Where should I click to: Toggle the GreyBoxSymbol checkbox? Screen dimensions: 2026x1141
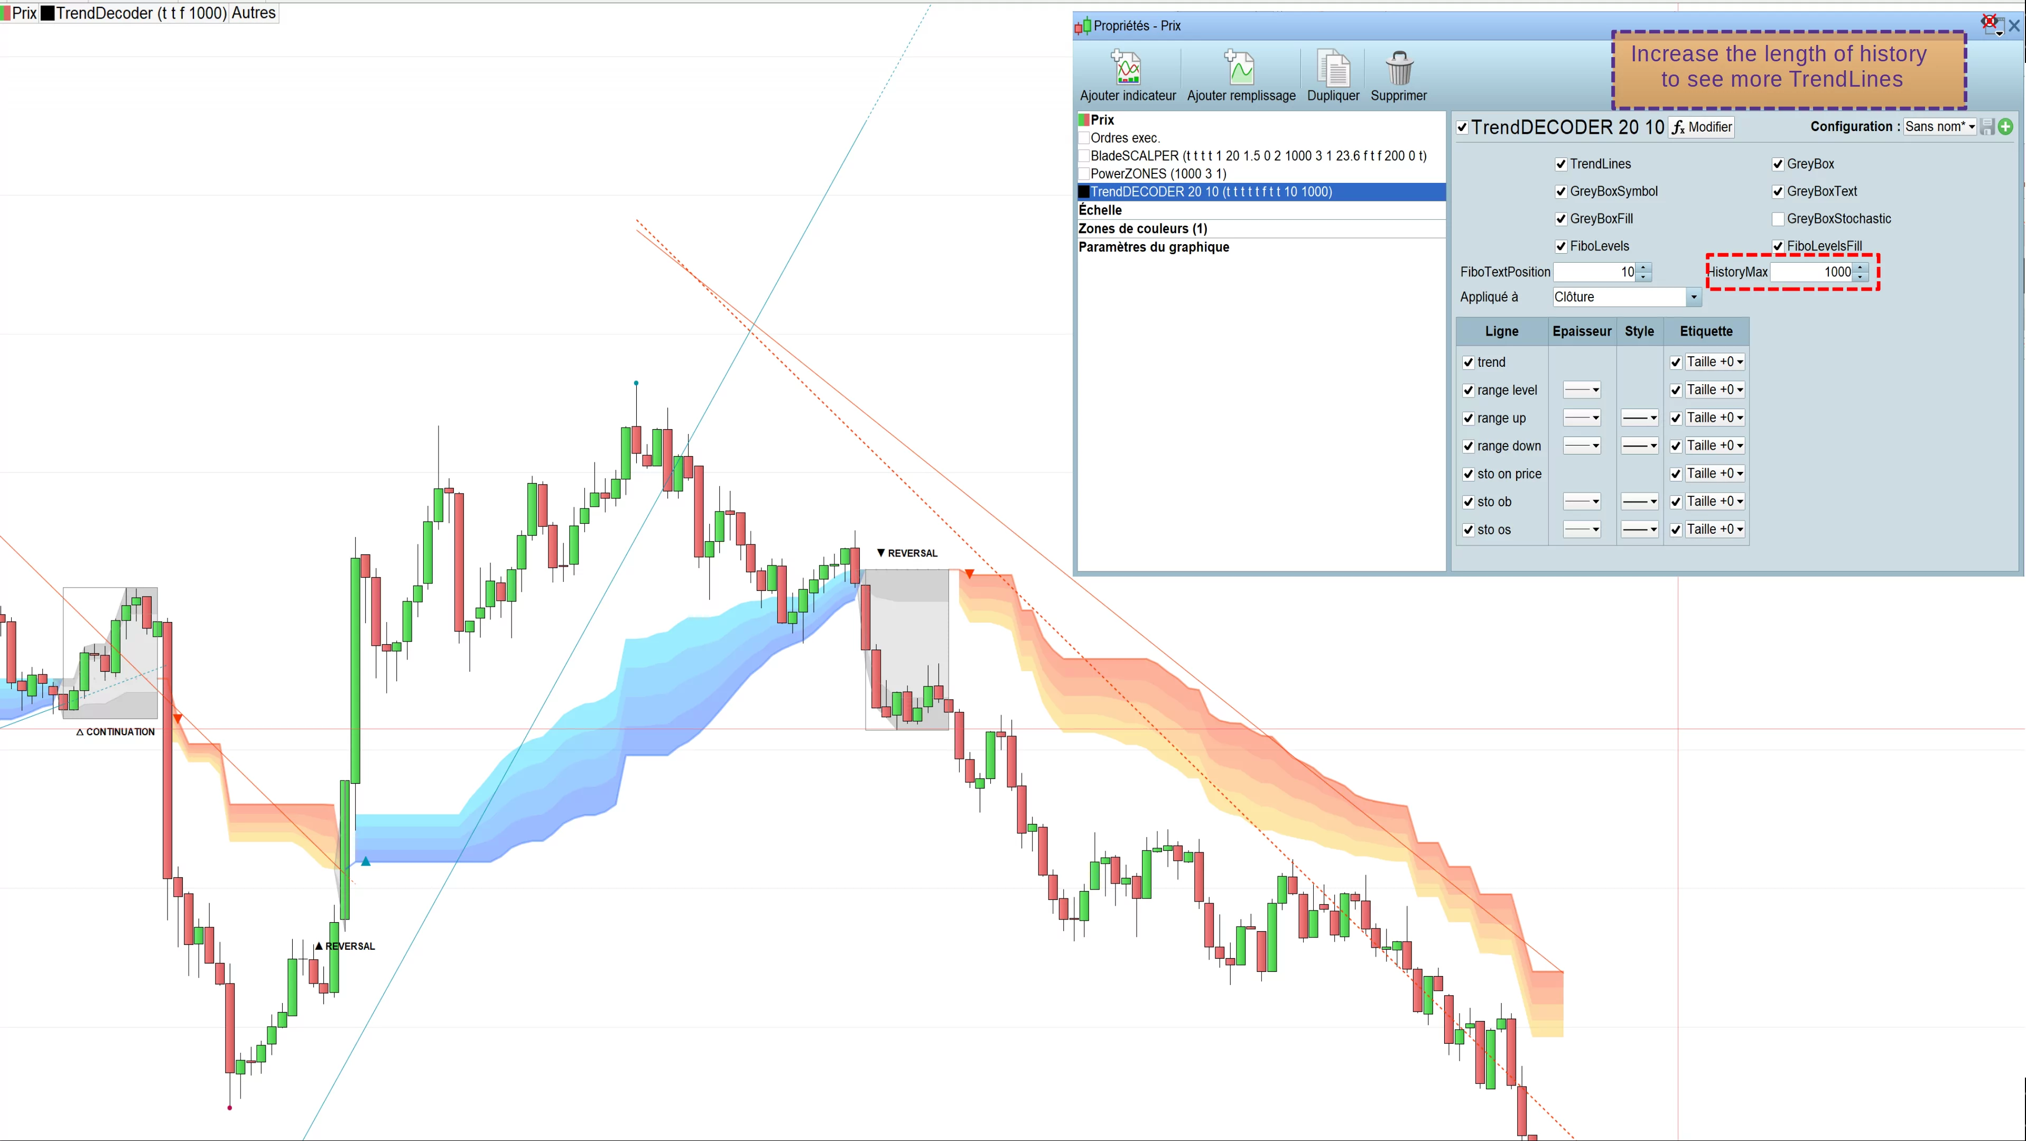click(1561, 192)
